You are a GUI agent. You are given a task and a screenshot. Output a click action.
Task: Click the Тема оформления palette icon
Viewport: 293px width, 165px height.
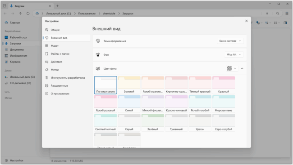pos(98,41)
